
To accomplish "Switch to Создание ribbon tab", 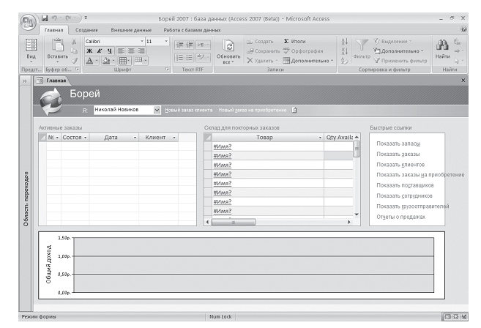I will (86, 30).
